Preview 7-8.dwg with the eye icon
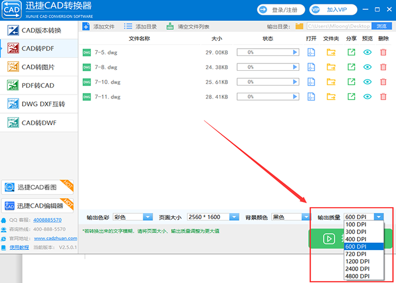This screenshot has height=283, width=396. click(368, 67)
